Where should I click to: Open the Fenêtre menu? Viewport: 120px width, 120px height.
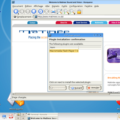pos(88,6)
